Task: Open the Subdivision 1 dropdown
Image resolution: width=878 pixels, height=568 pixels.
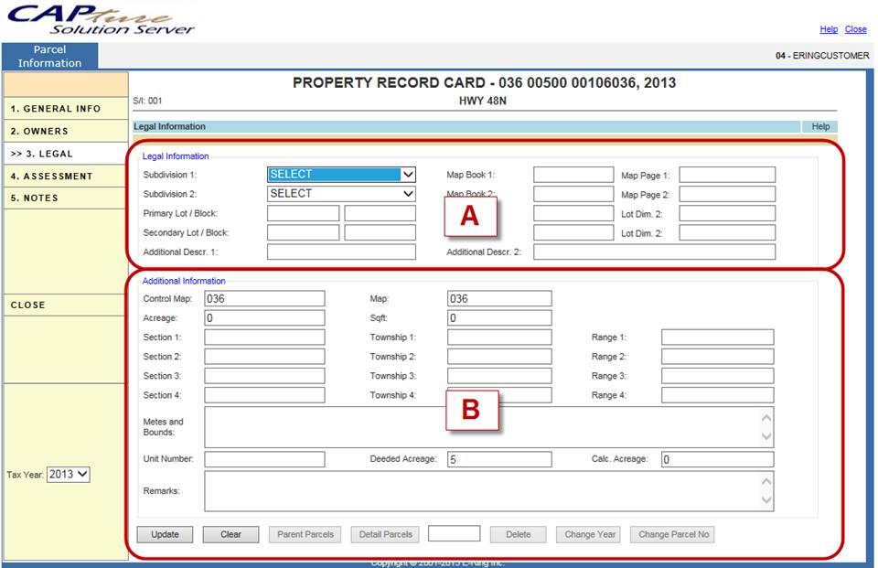Action: pos(341,174)
